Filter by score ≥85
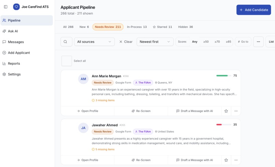The width and height of the screenshot is (275, 167). (x=228, y=42)
